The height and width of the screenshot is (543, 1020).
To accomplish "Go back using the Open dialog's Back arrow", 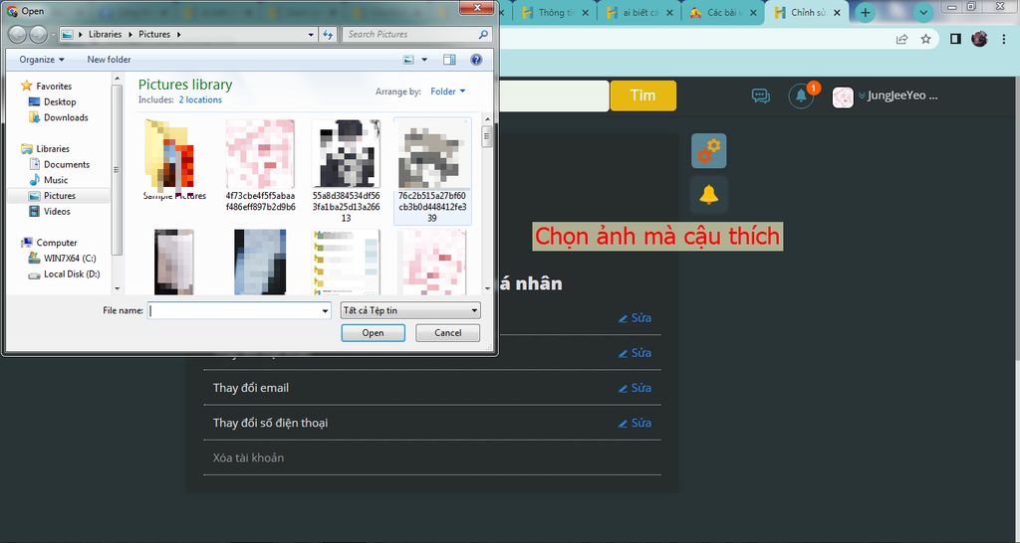I will point(18,34).
